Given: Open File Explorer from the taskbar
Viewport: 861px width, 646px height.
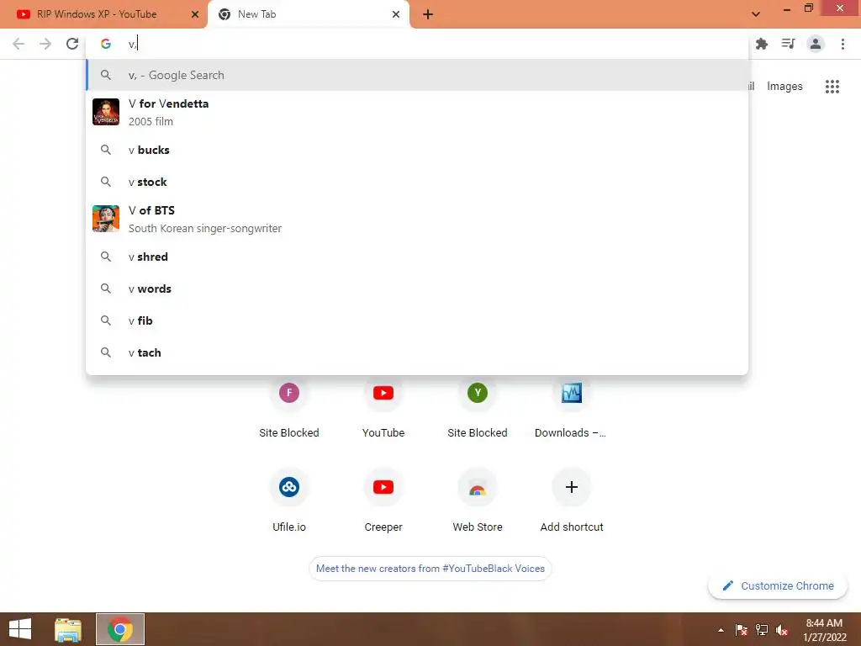Looking at the screenshot, I should pyautogui.click(x=68, y=629).
